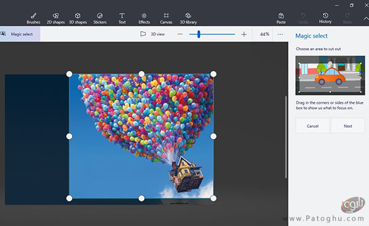Click the bottom-left selection handle
The width and height of the screenshot is (369, 226).
(69, 198)
